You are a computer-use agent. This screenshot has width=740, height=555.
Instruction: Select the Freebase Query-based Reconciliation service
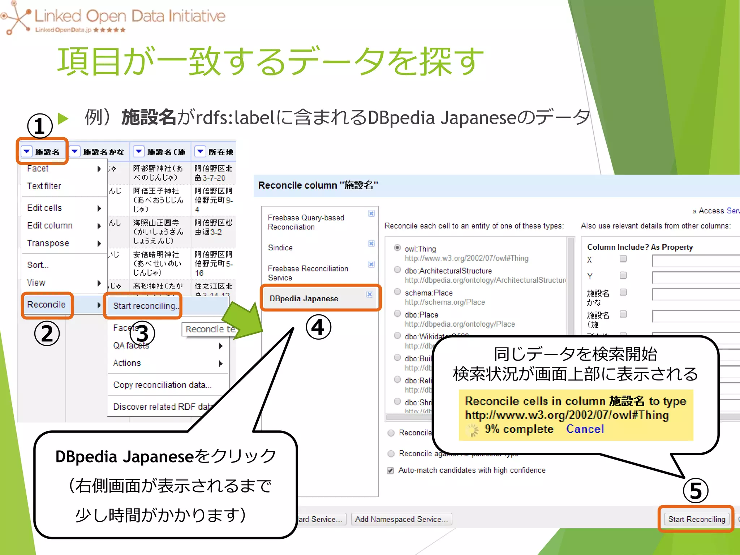click(x=306, y=222)
